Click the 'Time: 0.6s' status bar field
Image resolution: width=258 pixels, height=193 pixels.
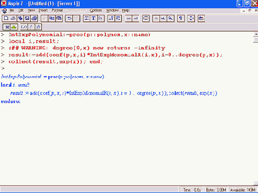tap(192, 190)
